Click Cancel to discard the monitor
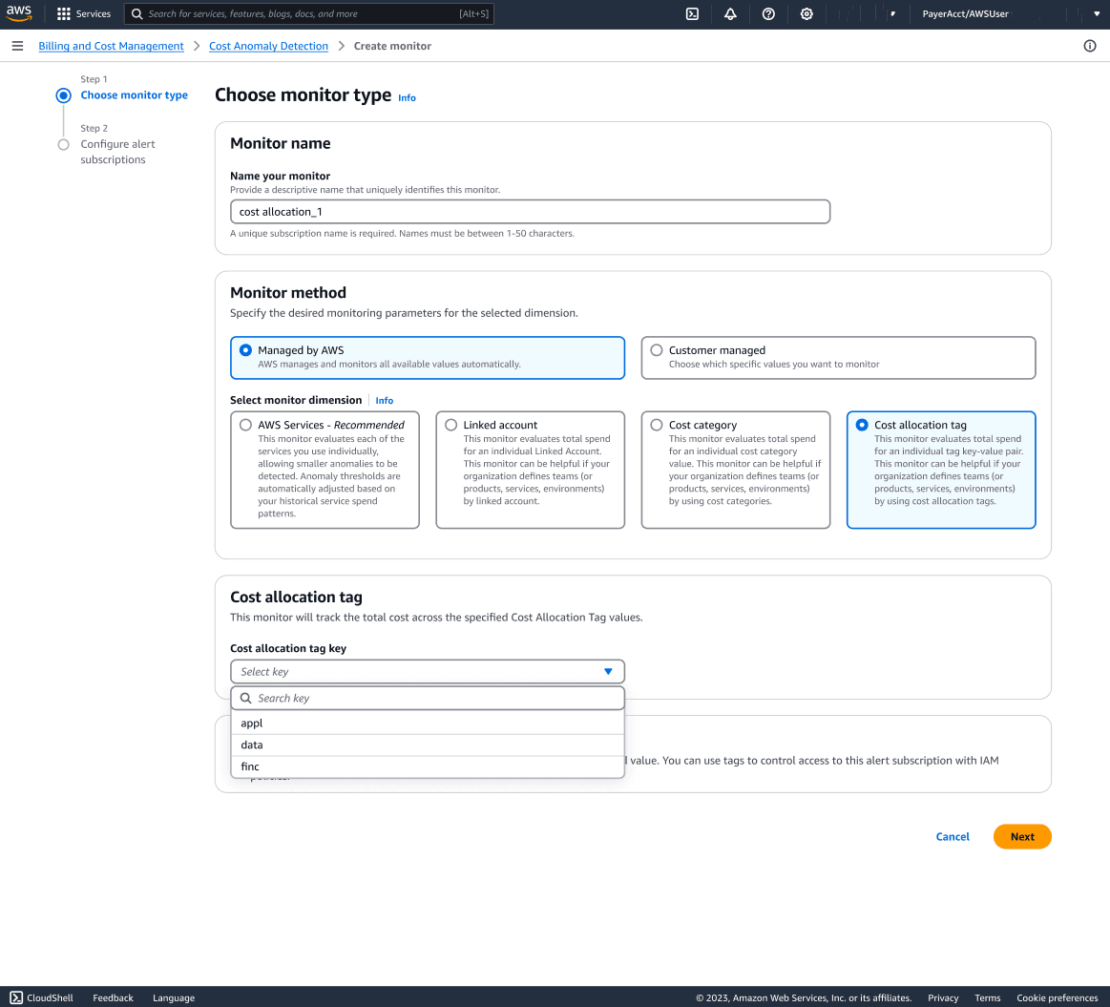This screenshot has width=1110, height=1007. click(x=952, y=836)
